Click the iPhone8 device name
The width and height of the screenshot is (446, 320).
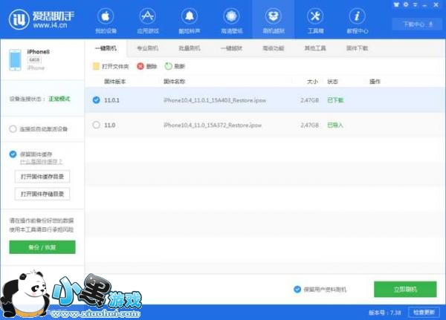[x=39, y=52]
